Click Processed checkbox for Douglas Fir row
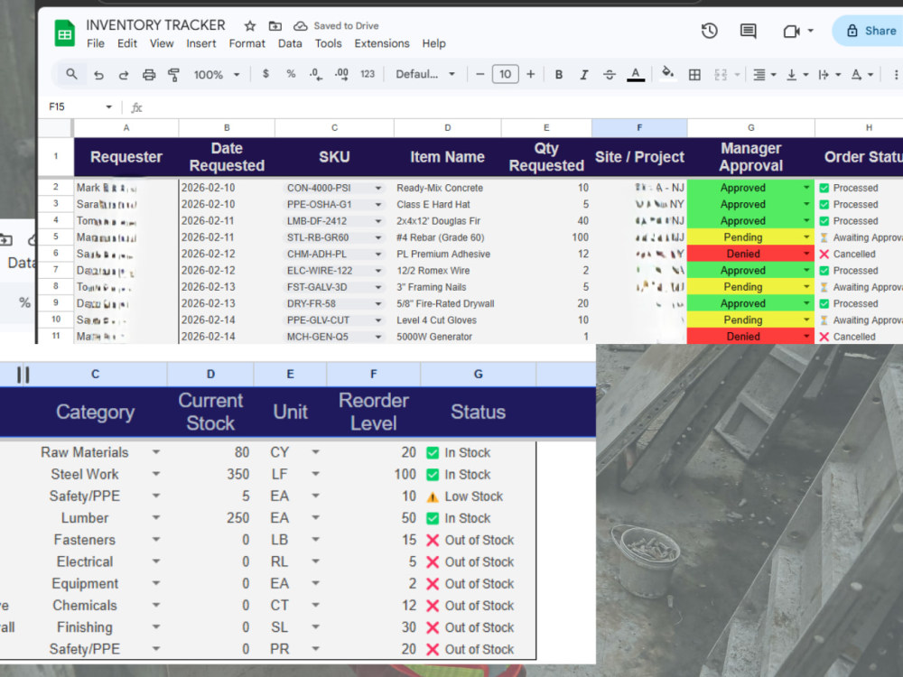The image size is (903, 677). 824,221
